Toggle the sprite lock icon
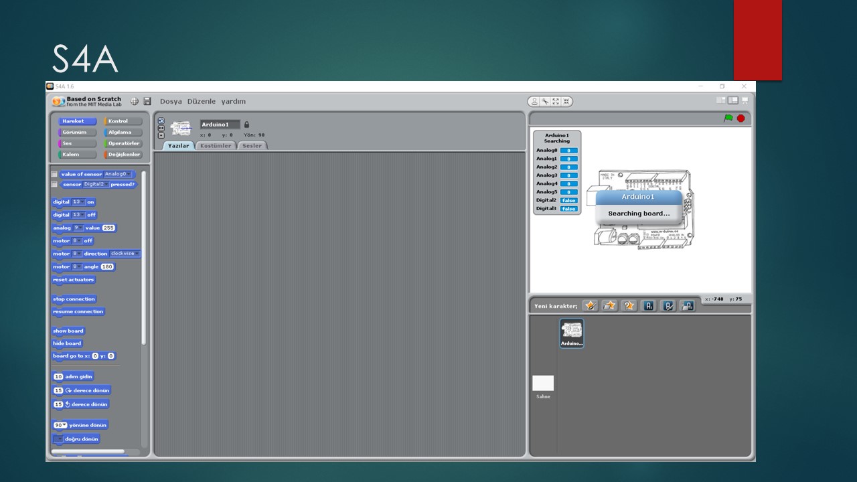The image size is (857, 482). click(x=246, y=125)
